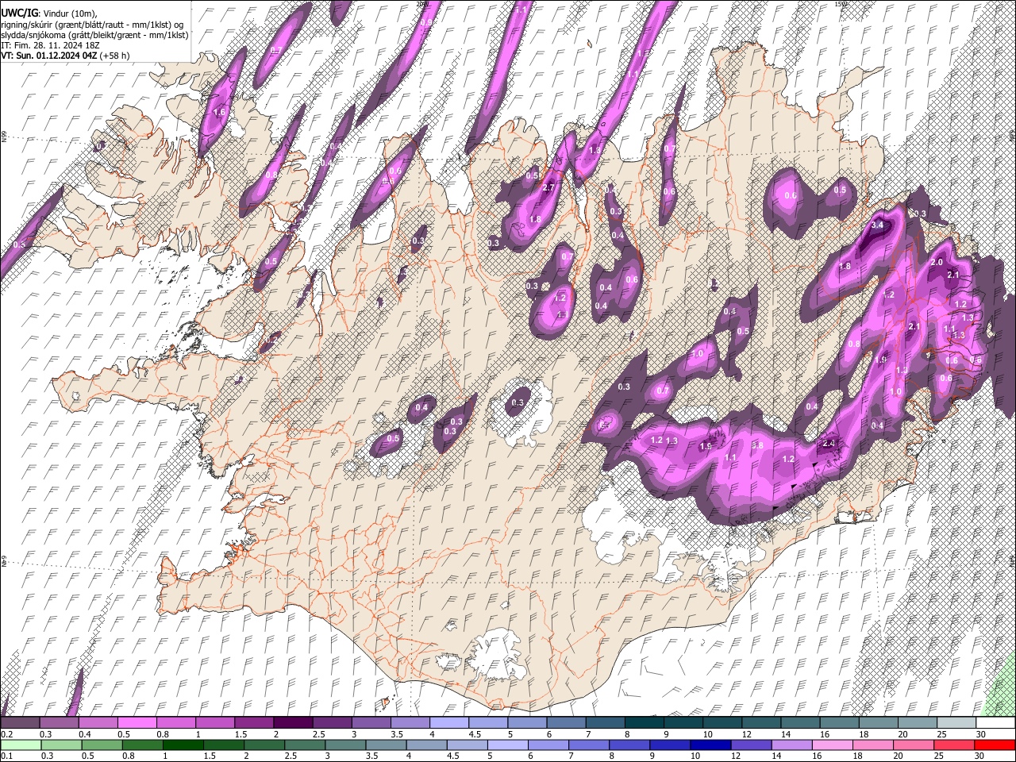The width and height of the screenshot is (1016, 762).
Task: Select the bright pink top-row swatch labeled 0.5
Action: point(137,723)
